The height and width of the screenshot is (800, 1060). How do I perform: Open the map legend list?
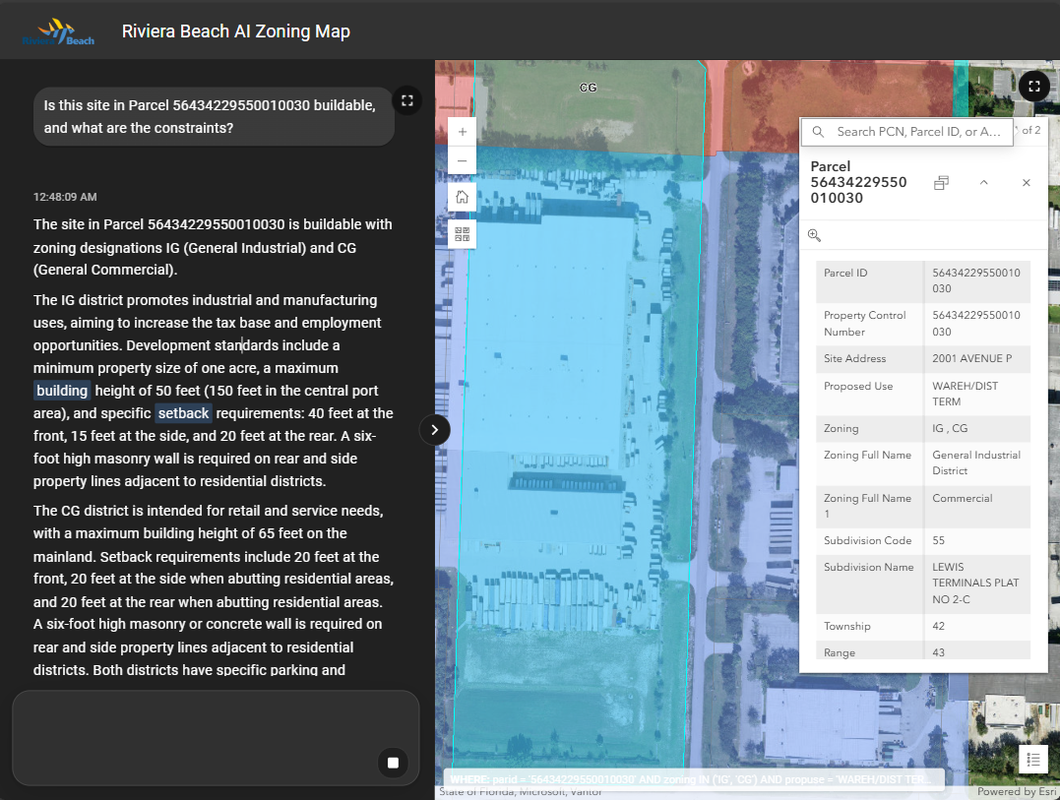(1033, 759)
